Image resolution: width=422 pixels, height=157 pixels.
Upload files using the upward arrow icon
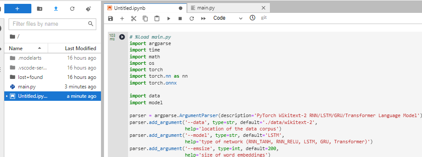pos(56,9)
